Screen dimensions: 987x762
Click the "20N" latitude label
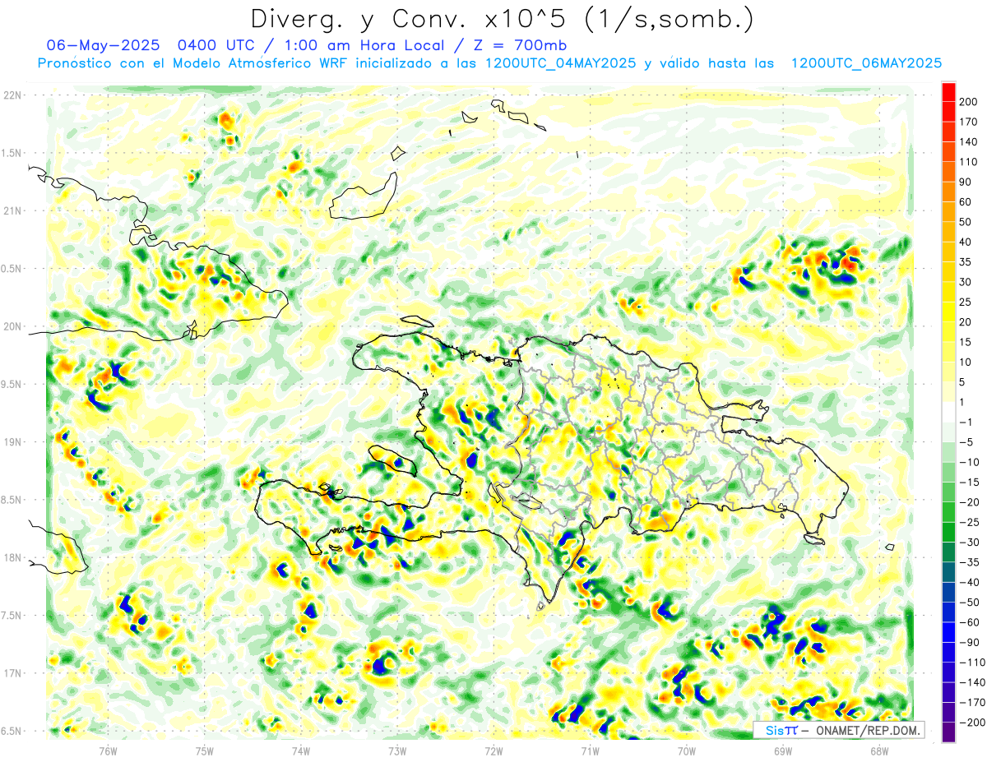click(12, 326)
